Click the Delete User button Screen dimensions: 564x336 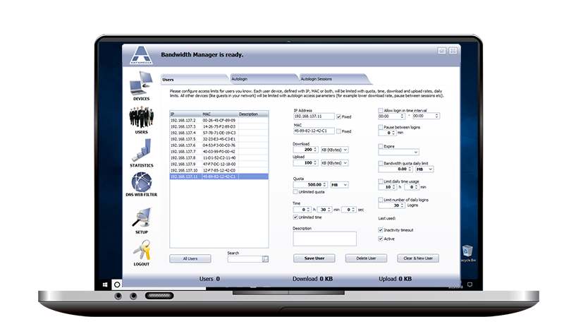tap(366, 258)
